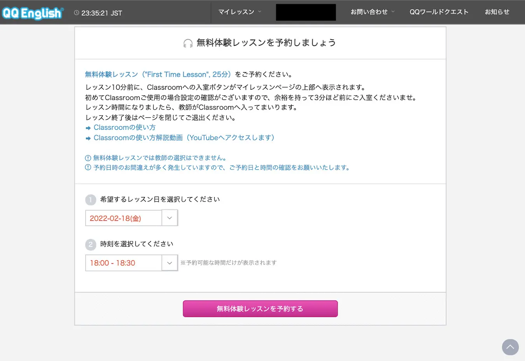
Task: Click label 希望するレッスン日を選択してください
Action: 160,199
